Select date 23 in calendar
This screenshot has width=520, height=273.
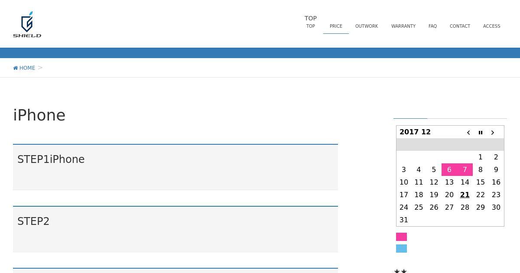(x=496, y=195)
